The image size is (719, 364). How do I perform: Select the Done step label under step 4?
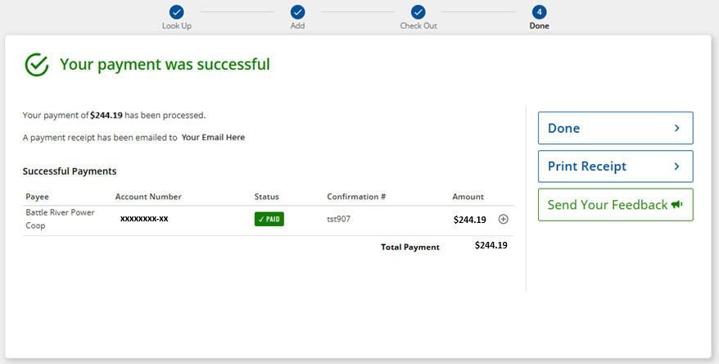coord(539,25)
